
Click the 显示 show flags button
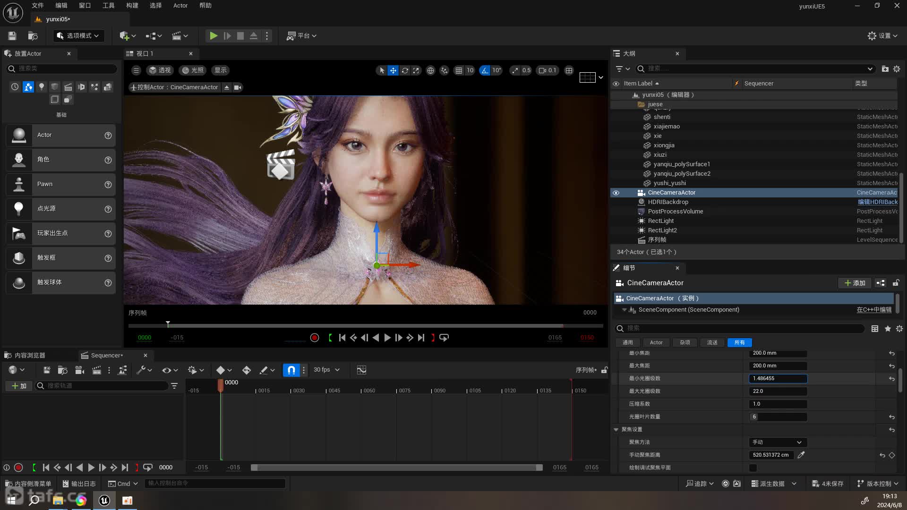point(221,70)
